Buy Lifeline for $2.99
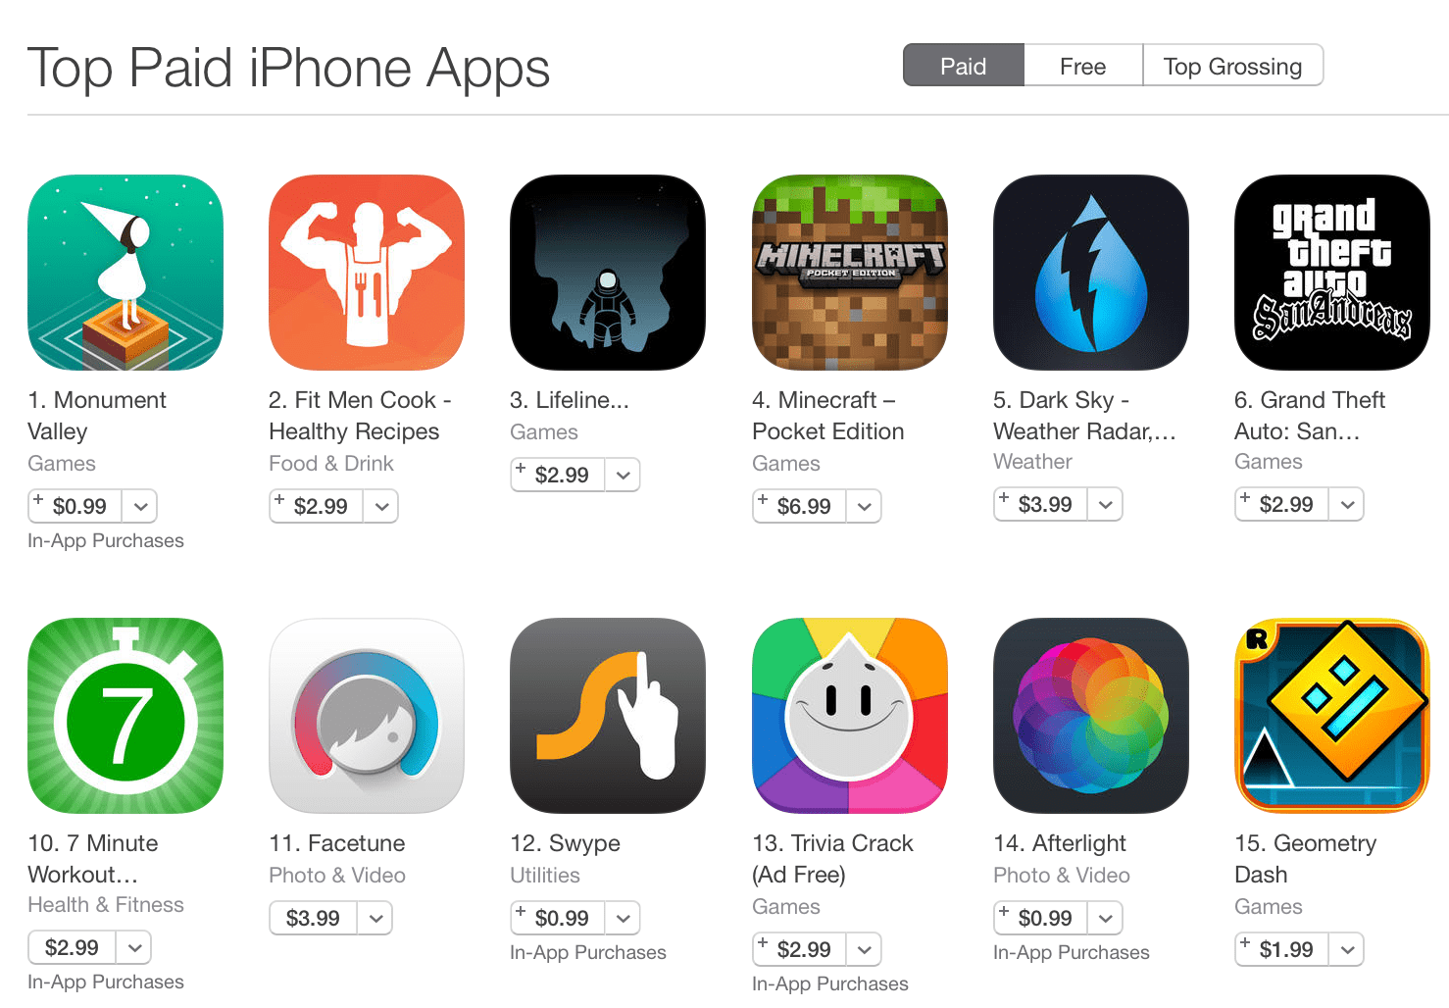This screenshot has width=1449, height=1008. click(x=558, y=475)
